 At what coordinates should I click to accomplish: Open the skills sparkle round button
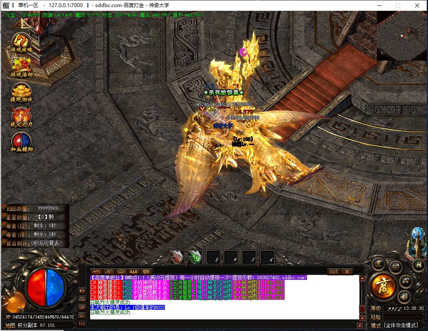click(405, 281)
